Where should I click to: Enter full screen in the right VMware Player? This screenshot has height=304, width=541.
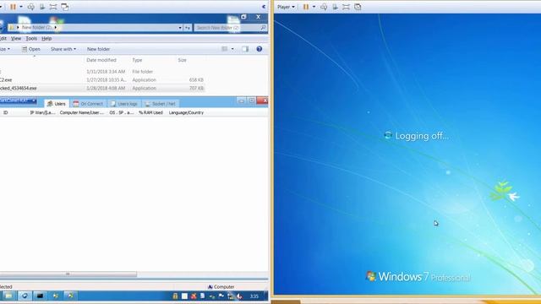pos(346,7)
